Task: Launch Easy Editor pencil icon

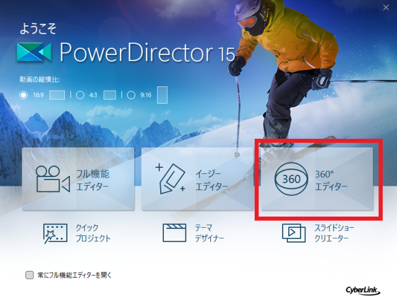Action: click(x=170, y=179)
